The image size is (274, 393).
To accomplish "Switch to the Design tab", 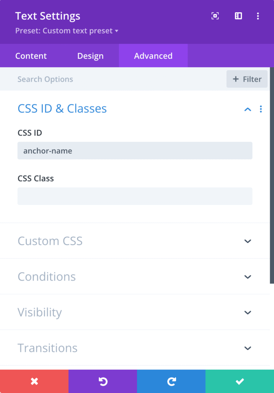I will point(90,56).
